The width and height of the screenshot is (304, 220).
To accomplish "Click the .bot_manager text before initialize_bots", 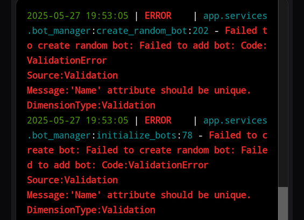I will click(x=59, y=136).
